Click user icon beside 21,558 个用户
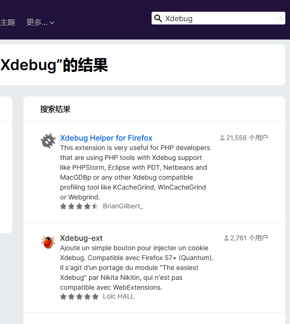 click(222, 138)
